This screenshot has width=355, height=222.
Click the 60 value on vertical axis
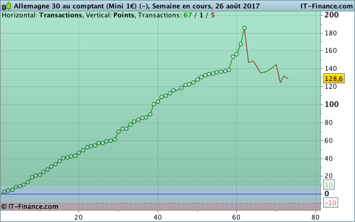[328, 140]
